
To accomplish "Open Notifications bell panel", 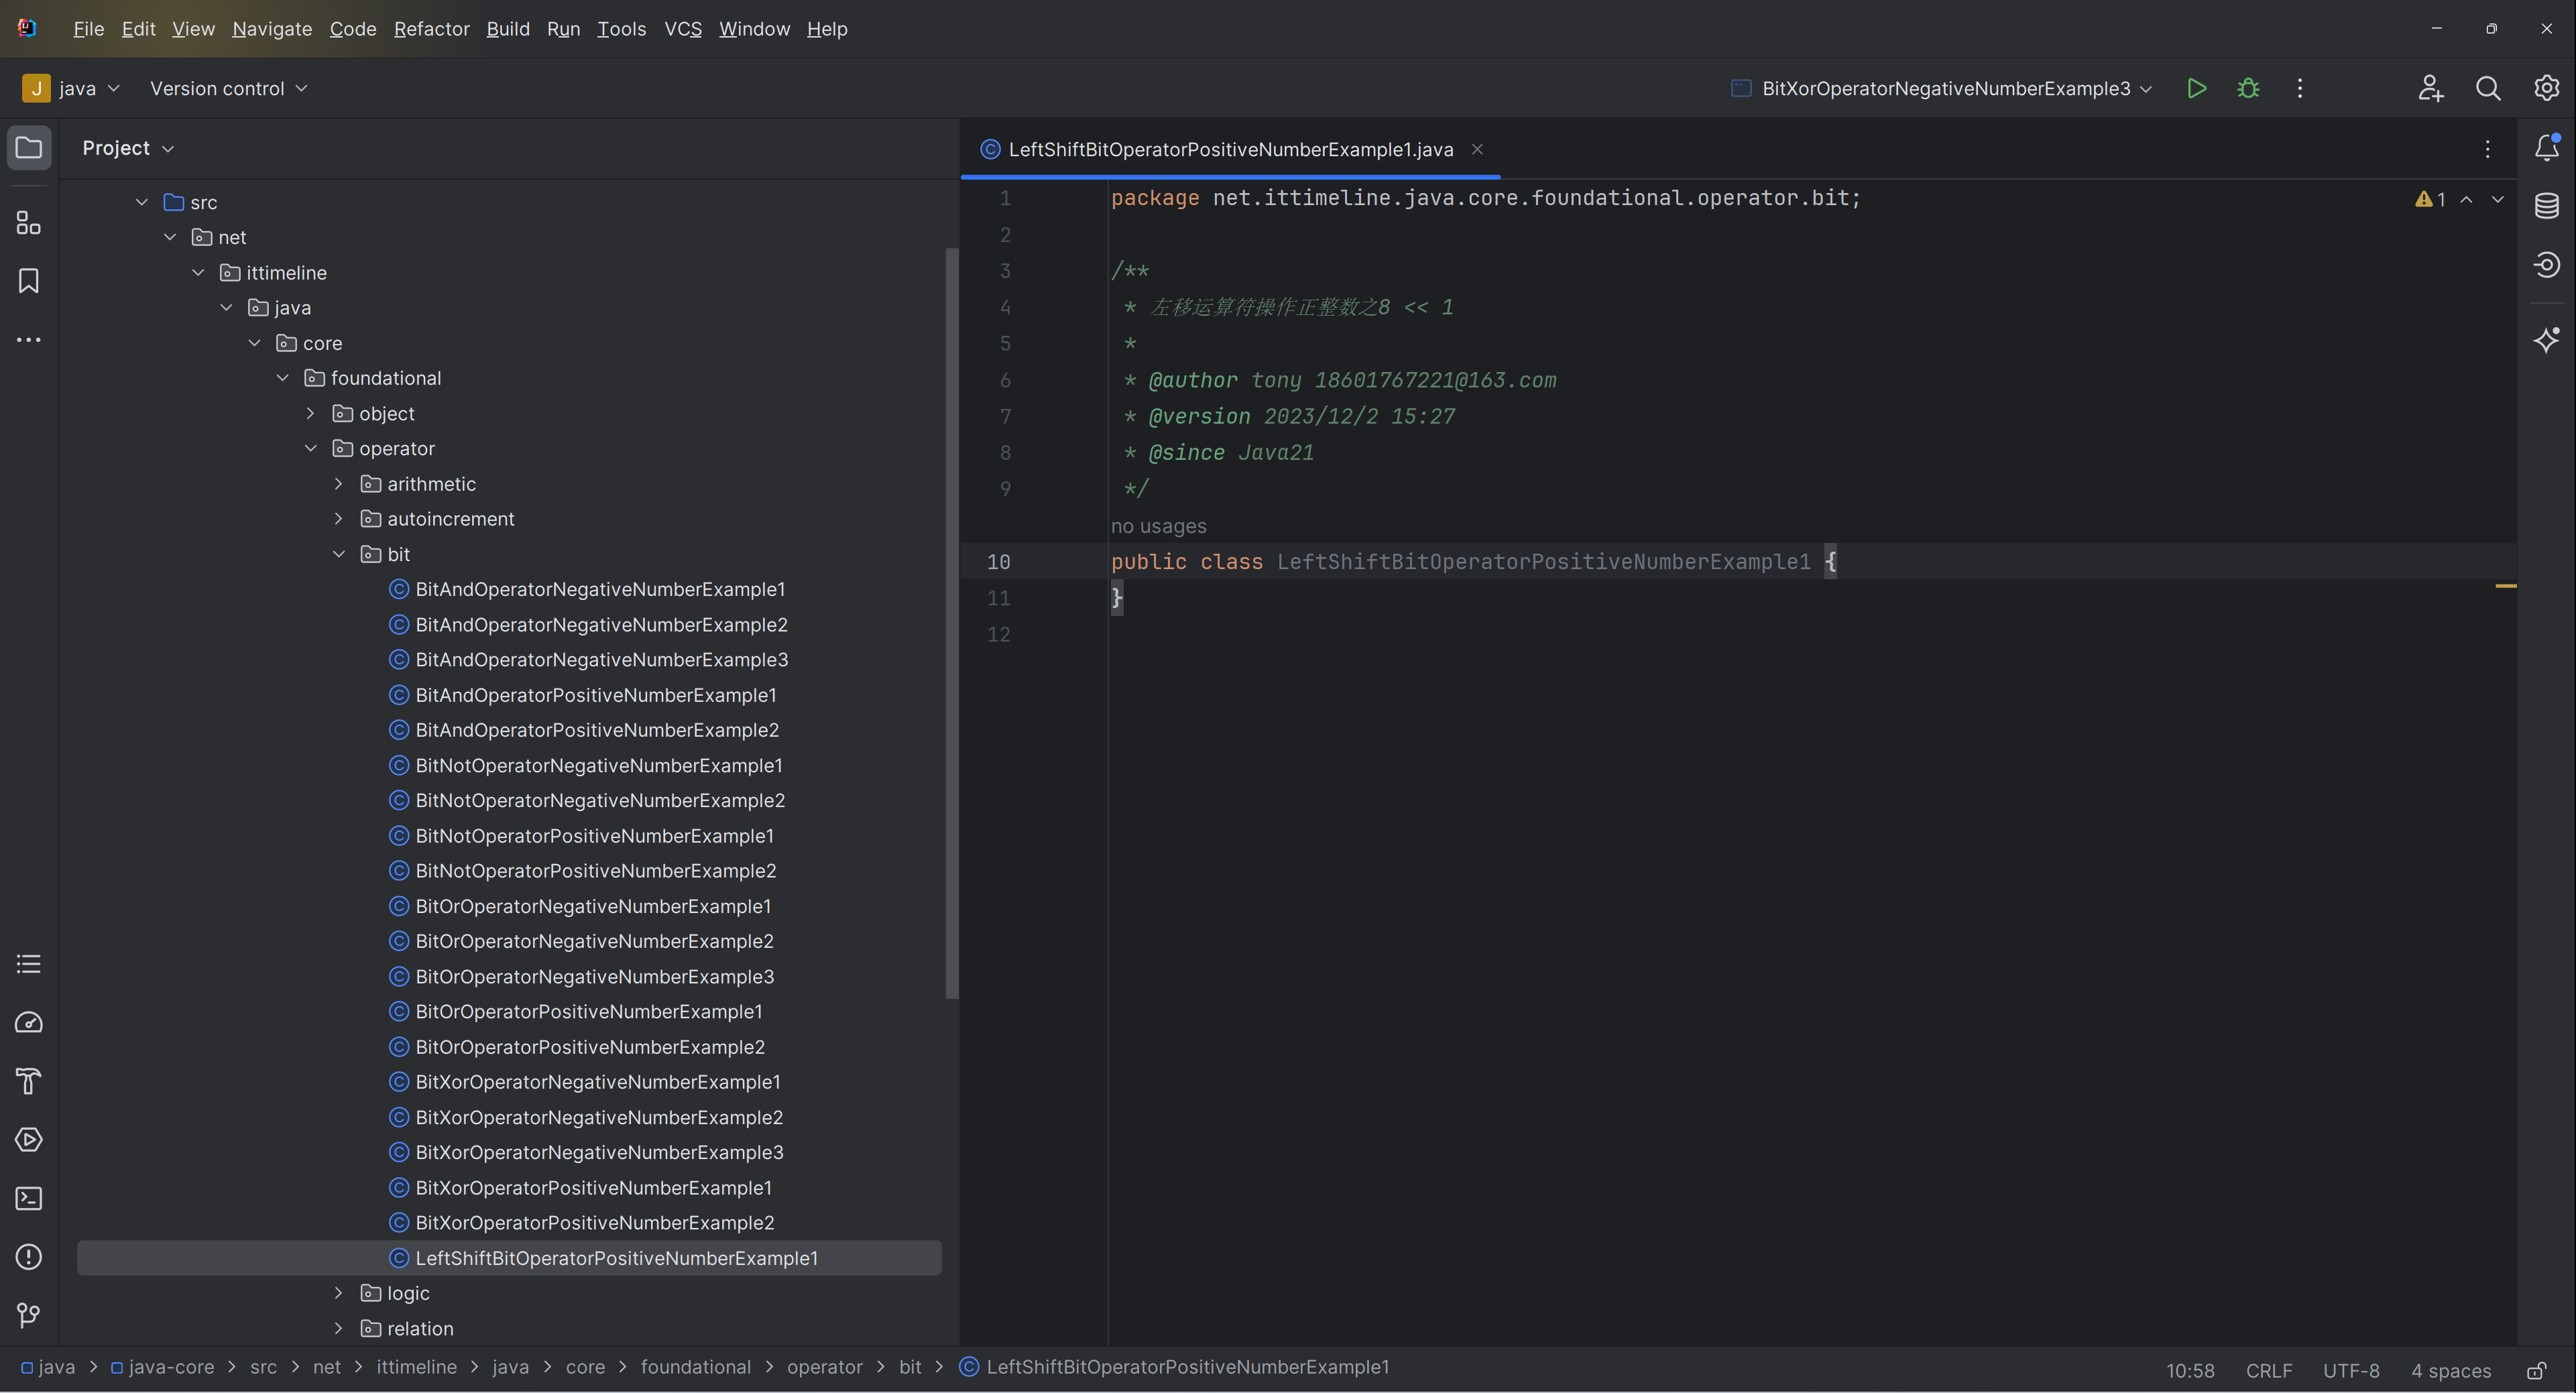I will pos(2546,148).
